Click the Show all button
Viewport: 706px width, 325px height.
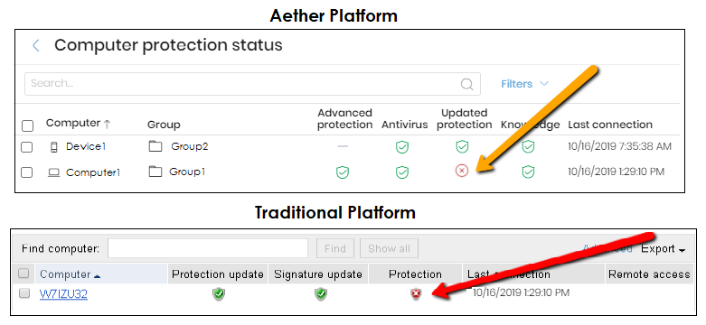point(389,248)
